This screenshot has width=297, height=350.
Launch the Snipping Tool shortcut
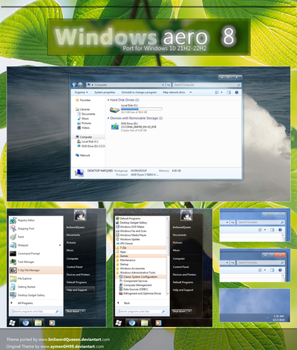tap(26, 229)
